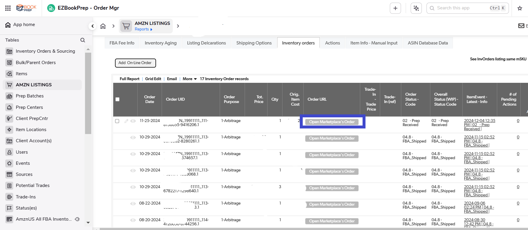The width and height of the screenshot is (528, 230).
Task: Switch to the FBA Fee Info tab
Action: click(x=122, y=43)
